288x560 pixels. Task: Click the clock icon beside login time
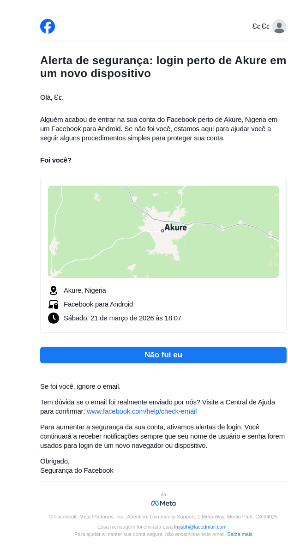[54, 318]
